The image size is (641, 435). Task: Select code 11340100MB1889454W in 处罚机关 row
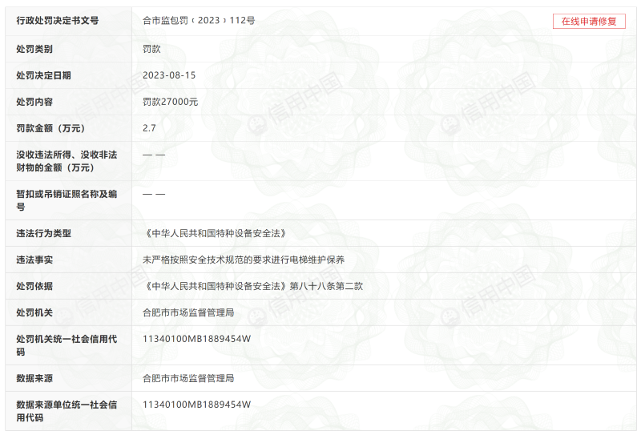coord(196,339)
